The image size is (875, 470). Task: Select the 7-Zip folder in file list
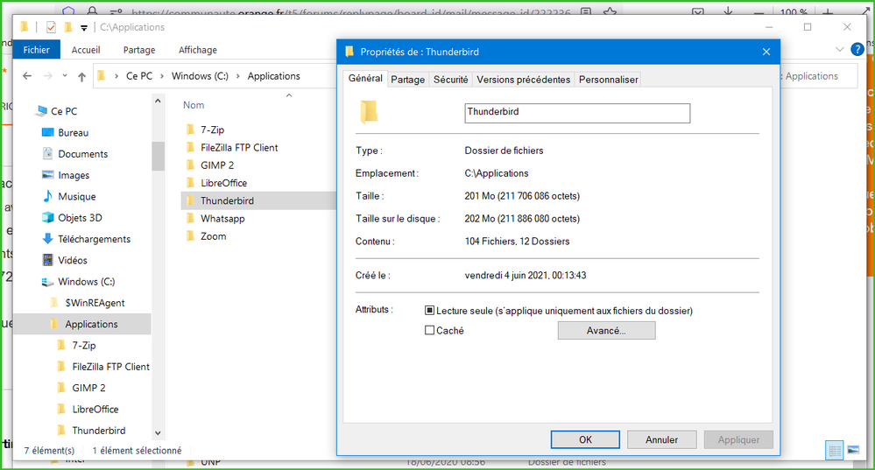click(x=212, y=130)
